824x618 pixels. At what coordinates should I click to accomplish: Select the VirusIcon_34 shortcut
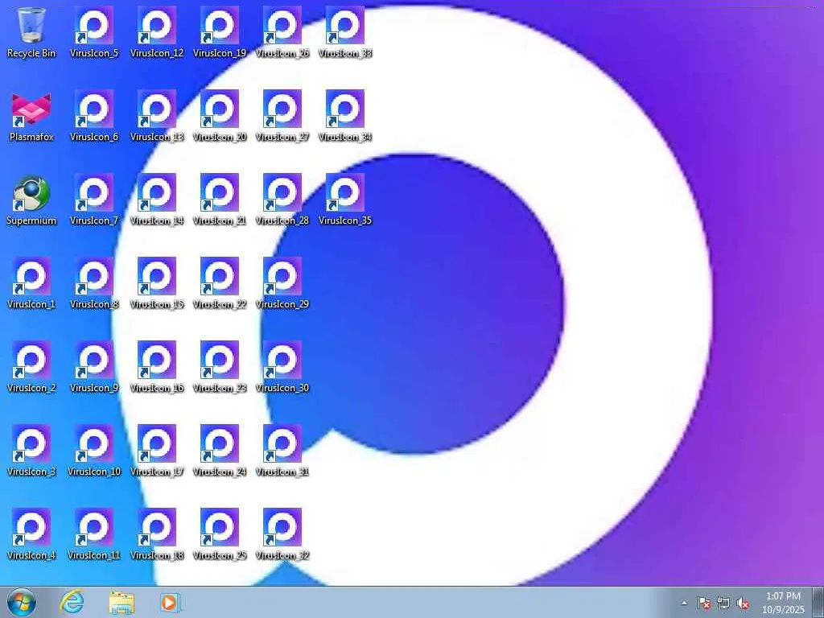pyautogui.click(x=345, y=116)
